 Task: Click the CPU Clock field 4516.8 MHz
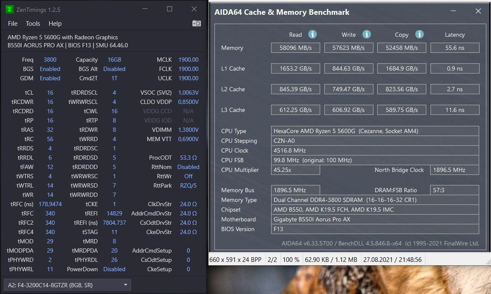(x=375, y=150)
